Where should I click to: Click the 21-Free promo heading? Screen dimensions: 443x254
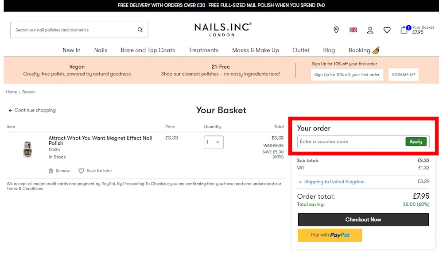pyautogui.click(x=221, y=67)
